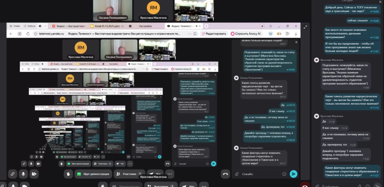Screen dimensions: 384x187
Task: Toggle microphone in the largest fully visible toolbar
Action: tap(23, 174)
